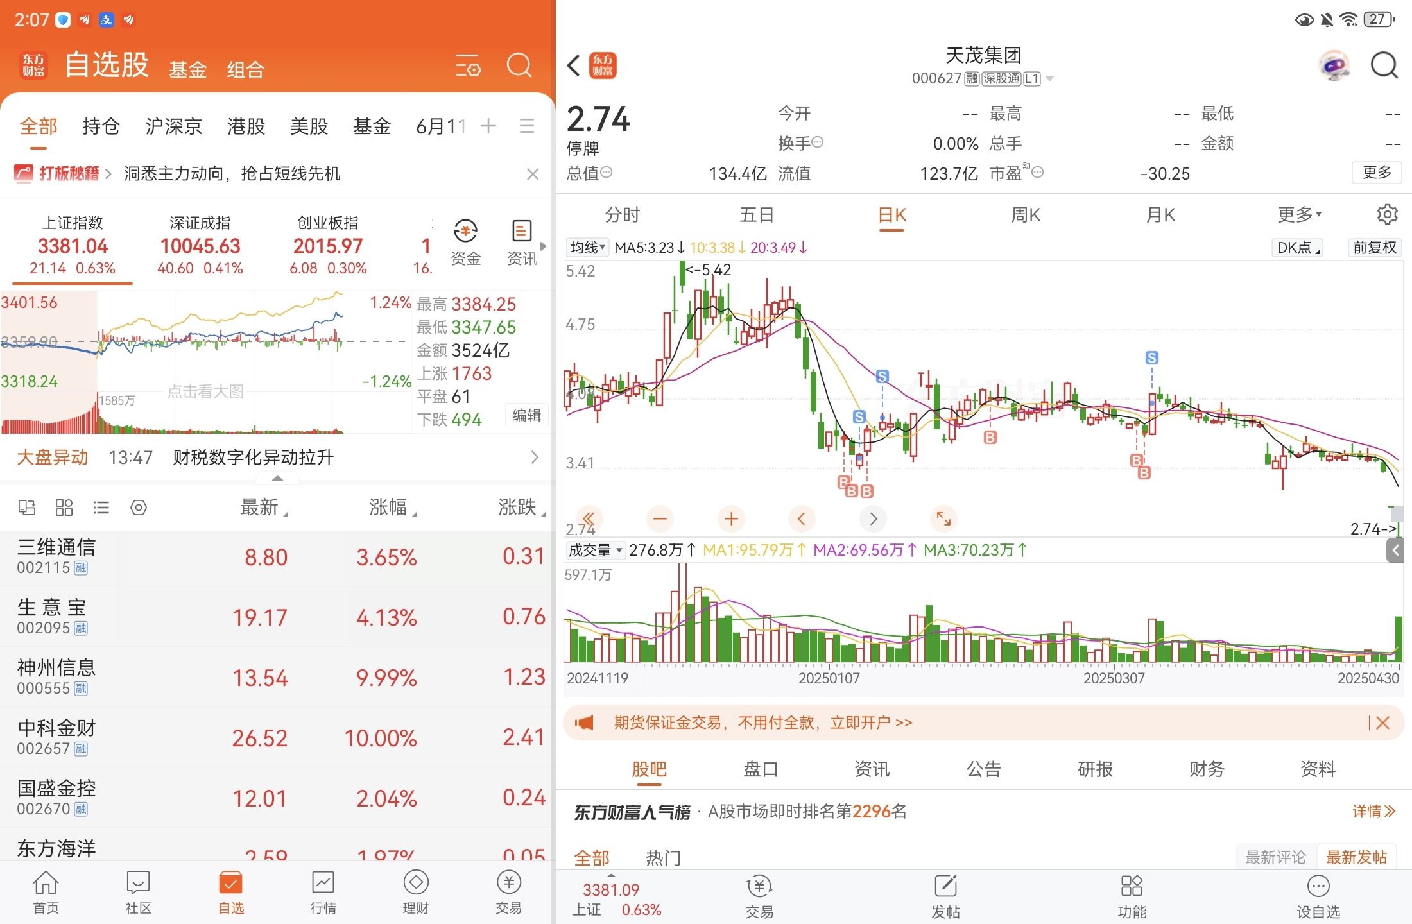This screenshot has width=1412, height=924.
Task: Toggle DK点 signal markers
Action: tap(1298, 248)
